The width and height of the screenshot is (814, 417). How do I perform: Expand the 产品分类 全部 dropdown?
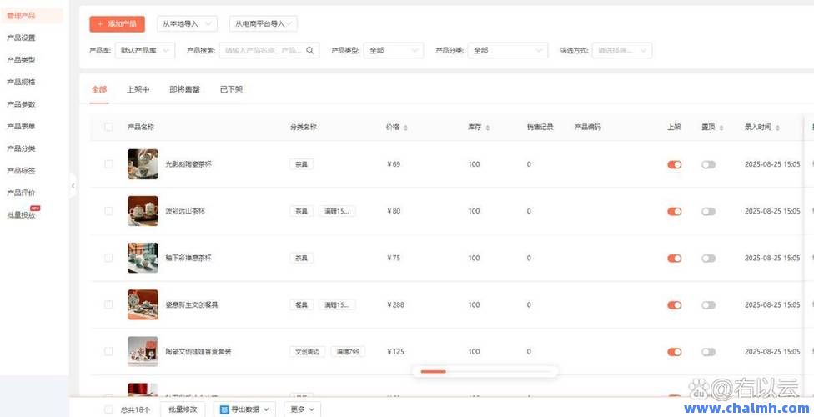pos(508,50)
